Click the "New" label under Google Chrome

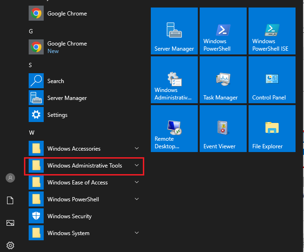(x=53, y=51)
